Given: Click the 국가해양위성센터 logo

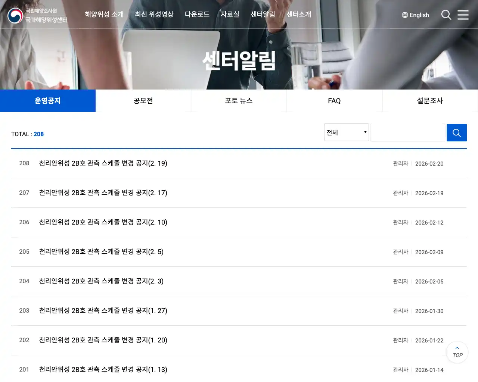Looking at the screenshot, I should (37, 15).
